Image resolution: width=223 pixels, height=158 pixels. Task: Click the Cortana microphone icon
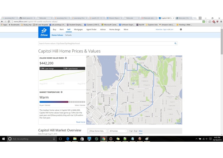tap(54, 139)
